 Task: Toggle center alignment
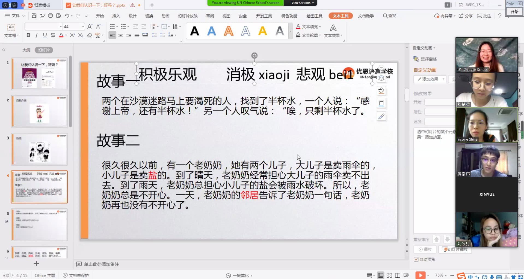pyautogui.click(x=120, y=35)
